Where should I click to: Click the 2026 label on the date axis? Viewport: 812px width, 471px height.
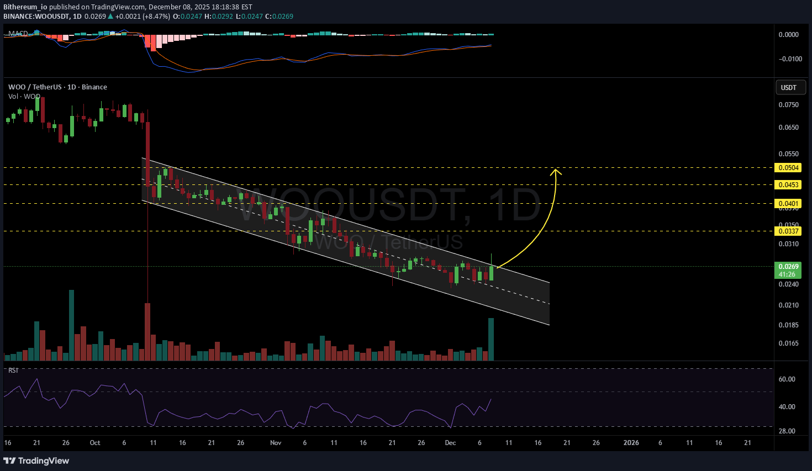point(631,443)
